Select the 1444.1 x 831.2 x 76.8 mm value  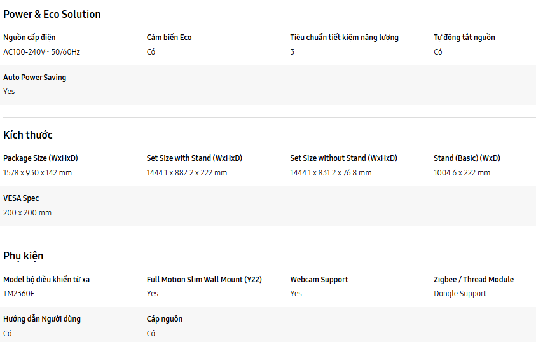click(331, 173)
